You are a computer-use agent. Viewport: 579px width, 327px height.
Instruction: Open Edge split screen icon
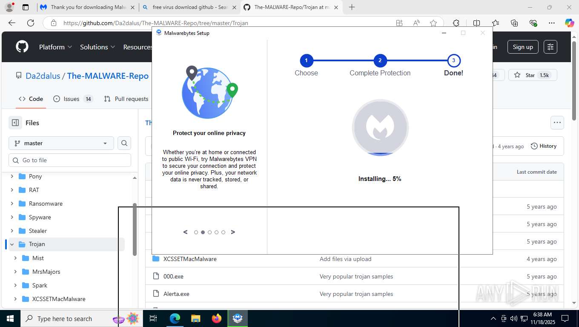(x=476, y=23)
